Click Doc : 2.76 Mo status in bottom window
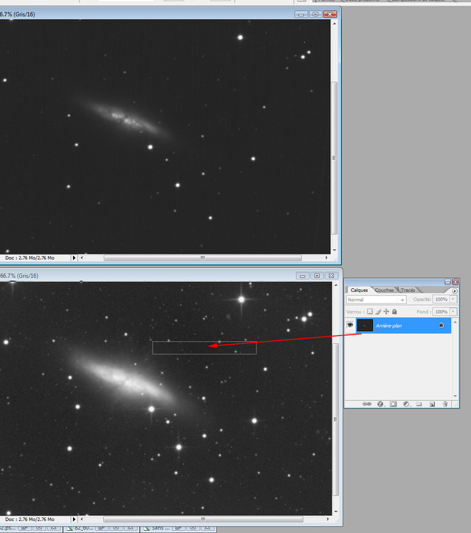The height and width of the screenshot is (533, 471). click(30, 519)
